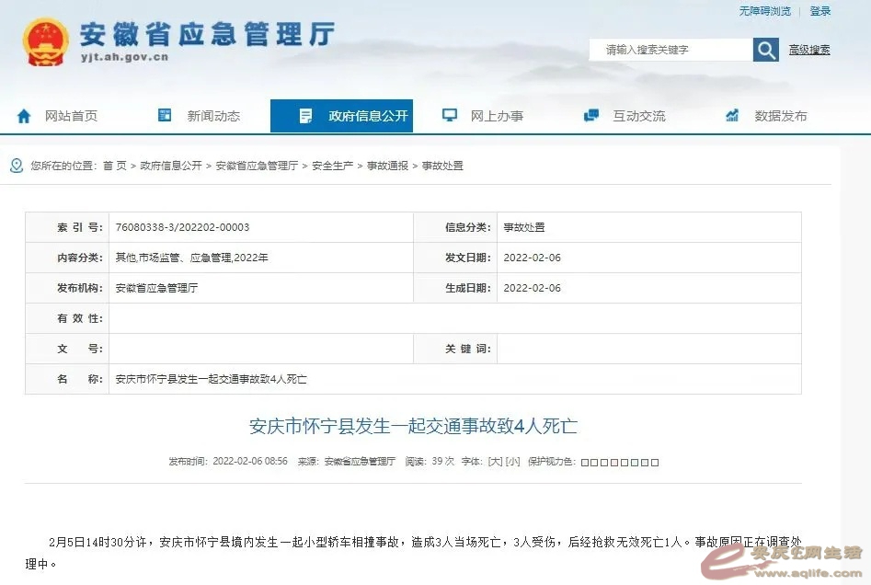Select the first eye-protection color box
The height and width of the screenshot is (585, 871).
(x=585, y=463)
